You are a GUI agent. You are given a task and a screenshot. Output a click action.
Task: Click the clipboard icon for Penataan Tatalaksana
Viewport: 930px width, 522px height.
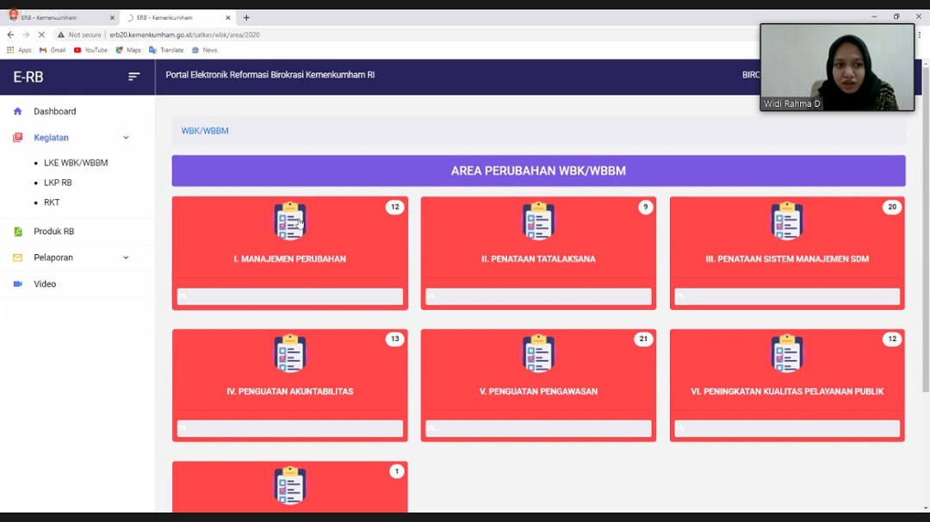(538, 221)
